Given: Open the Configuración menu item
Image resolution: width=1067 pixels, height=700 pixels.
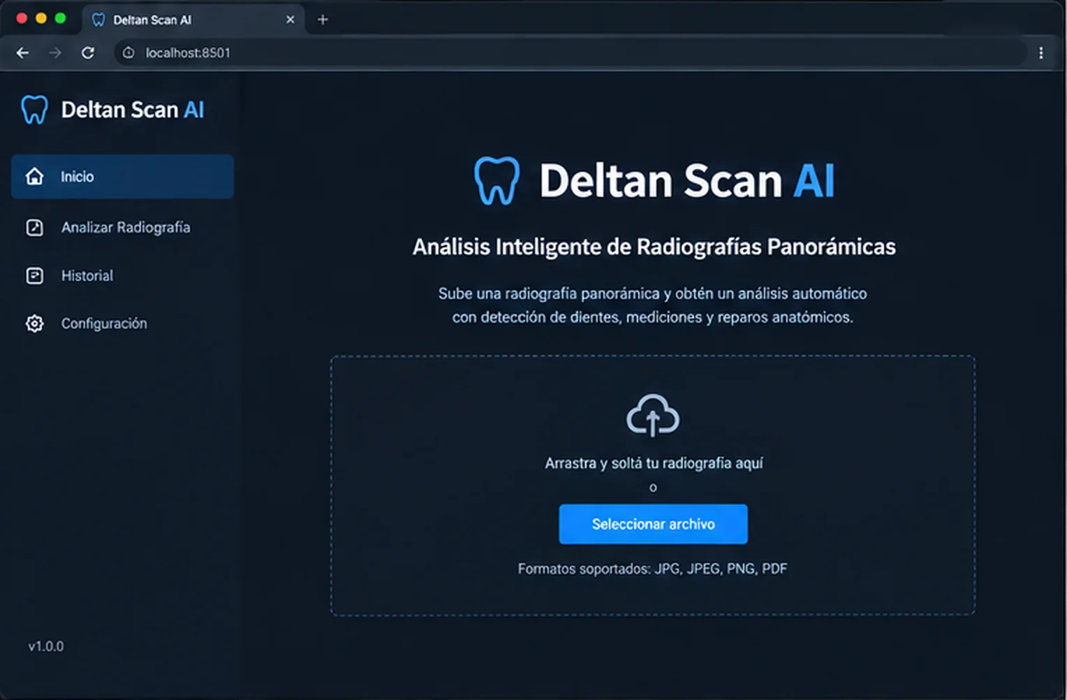Looking at the screenshot, I should click(x=122, y=323).
